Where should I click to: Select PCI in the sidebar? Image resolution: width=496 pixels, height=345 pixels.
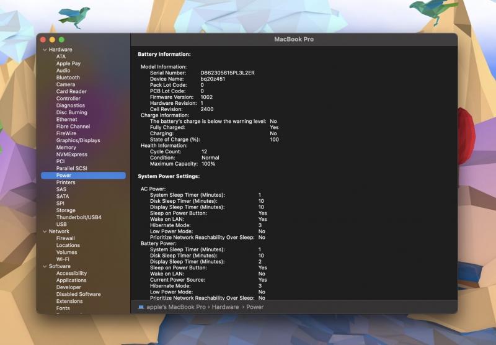tap(60, 161)
